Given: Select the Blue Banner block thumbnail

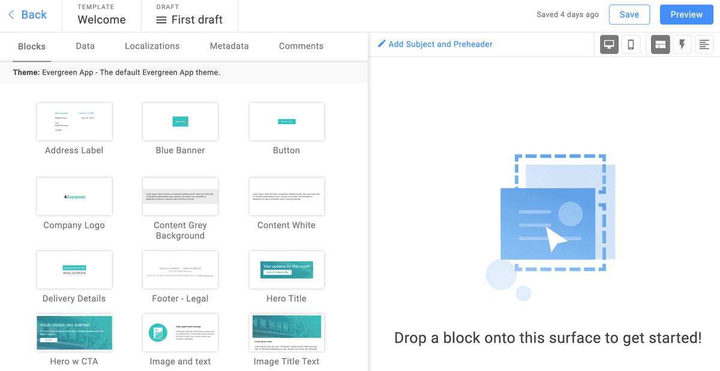Looking at the screenshot, I should (x=180, y=122).
